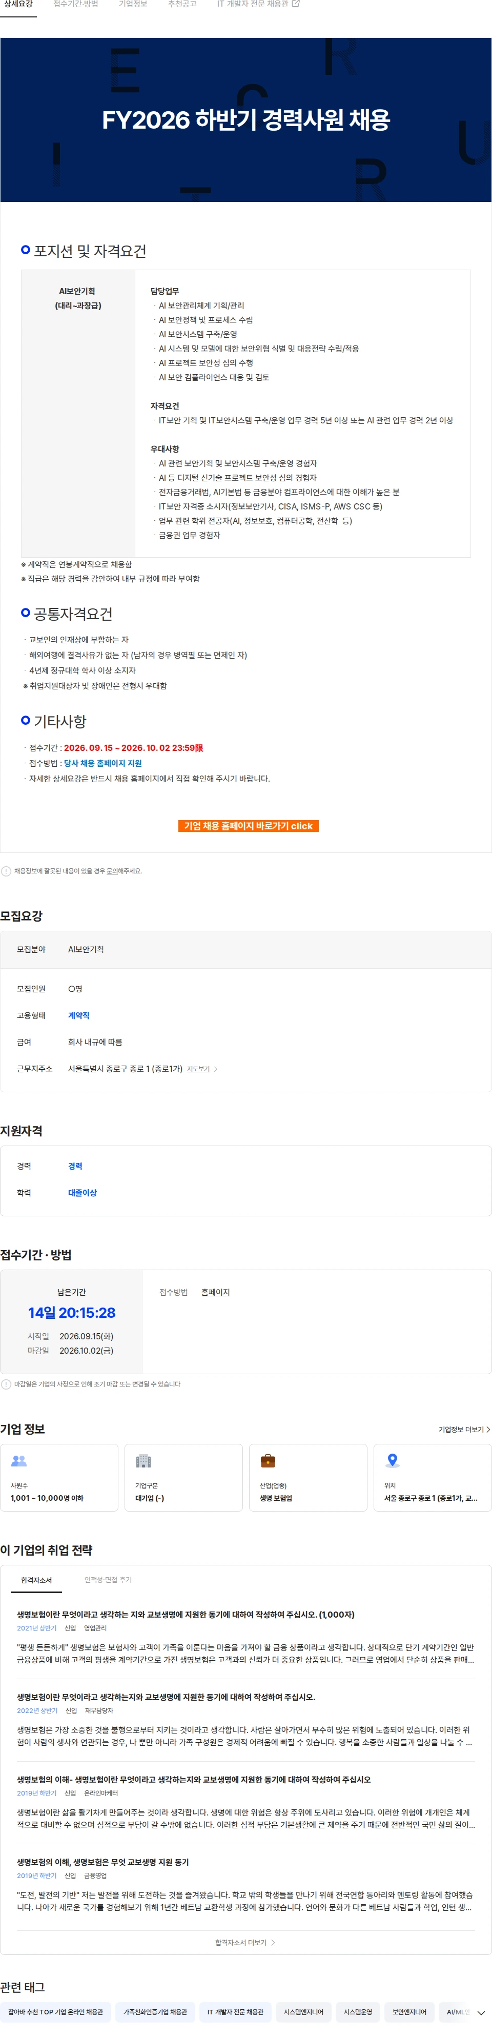492x2040 pixels.
Task: Open the 문의 link for incorrect info
Action: click(112, 871)
